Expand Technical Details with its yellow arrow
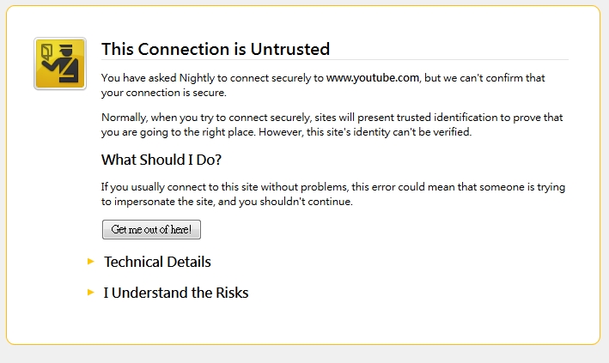 91,262
